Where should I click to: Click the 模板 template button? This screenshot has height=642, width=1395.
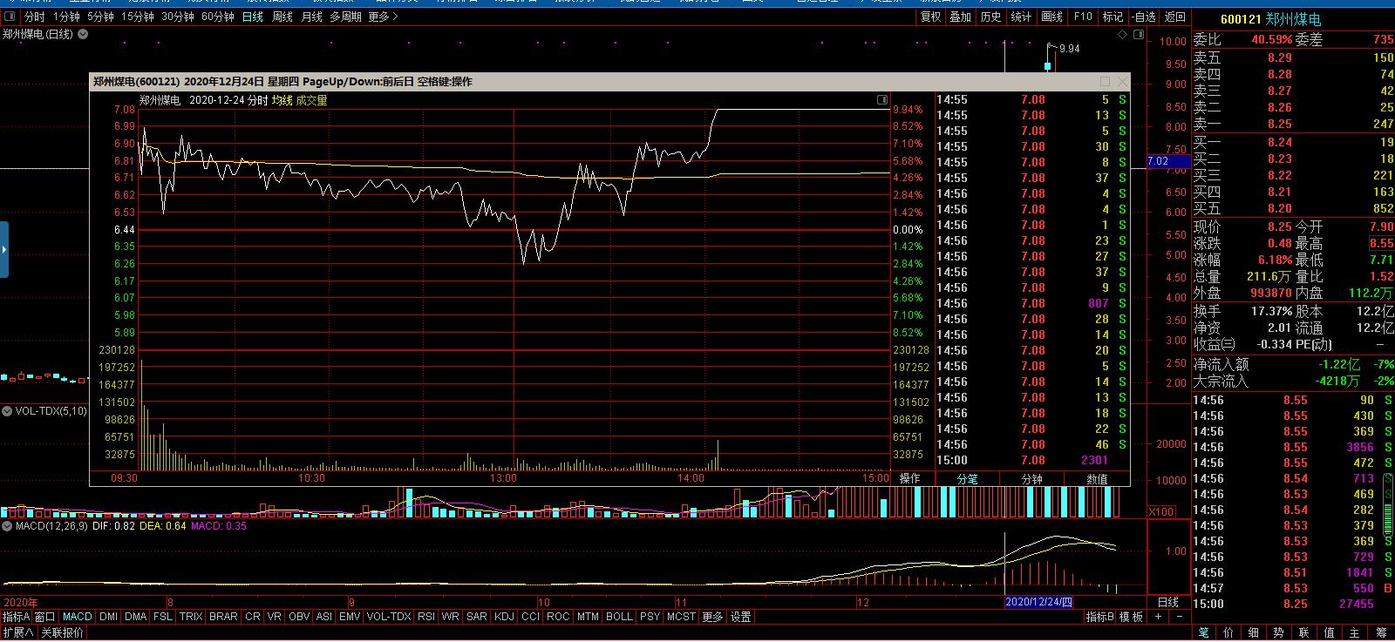coord(1131,617)
